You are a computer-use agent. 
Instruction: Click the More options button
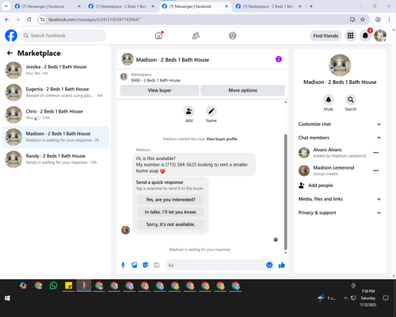(242, 90)
